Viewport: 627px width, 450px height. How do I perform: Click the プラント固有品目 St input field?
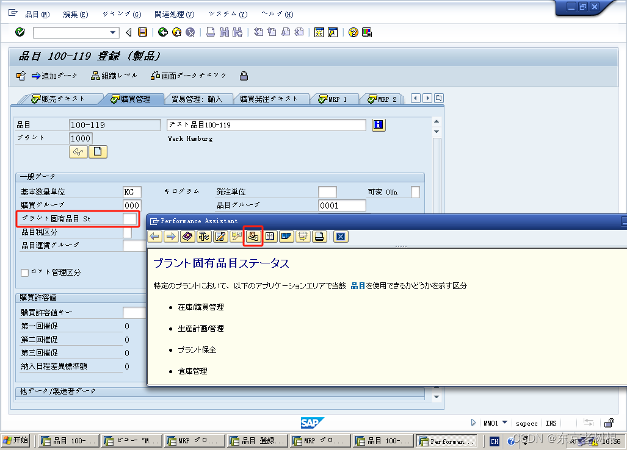(129, 219)
